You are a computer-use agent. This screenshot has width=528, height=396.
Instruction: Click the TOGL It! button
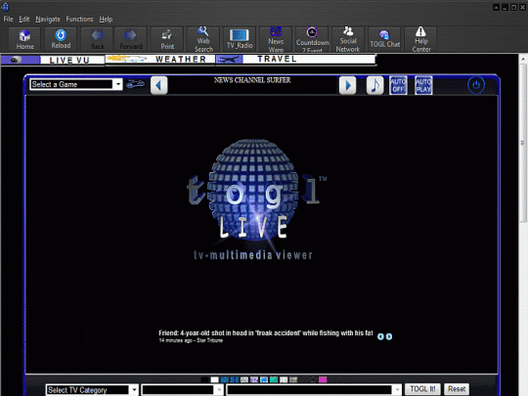coord(422,389)
